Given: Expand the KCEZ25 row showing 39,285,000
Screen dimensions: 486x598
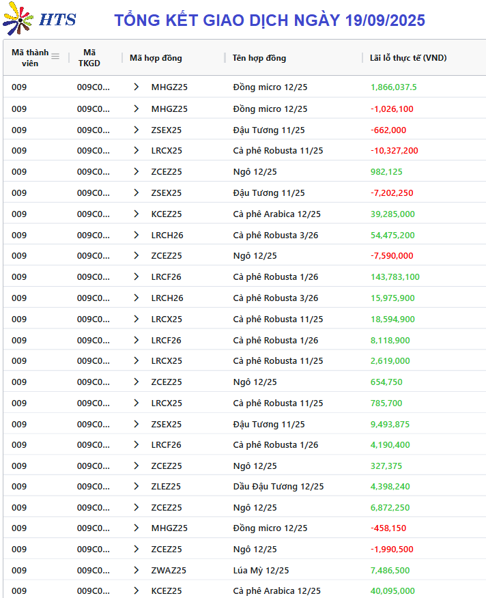Looking at the screenshot, I should (x=137, y=214).
